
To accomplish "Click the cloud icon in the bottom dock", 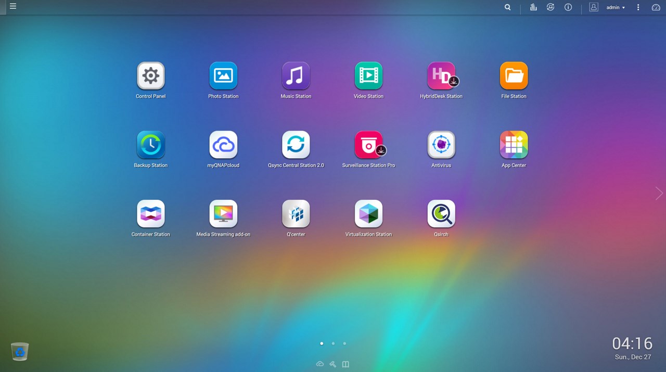I will coord(320,364).
